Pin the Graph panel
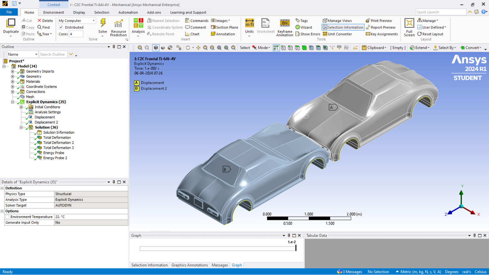This screenshot has height=275, width=489. coord(289,236)
